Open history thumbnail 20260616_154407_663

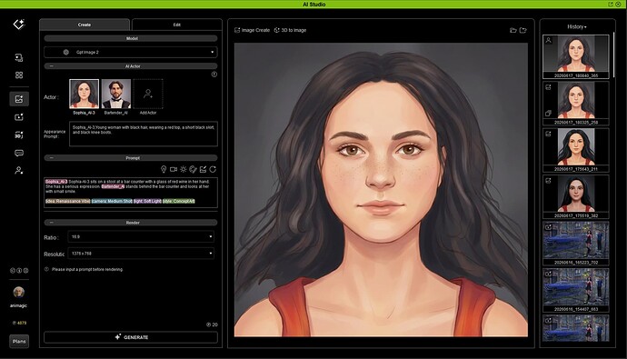pyautogui.click(x=576, y=290)
